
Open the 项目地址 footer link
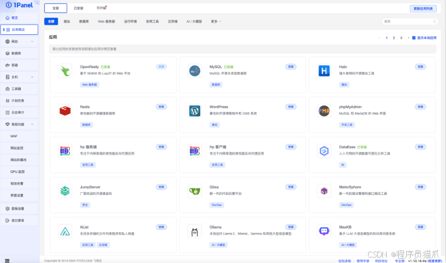(x=381, y=261)
